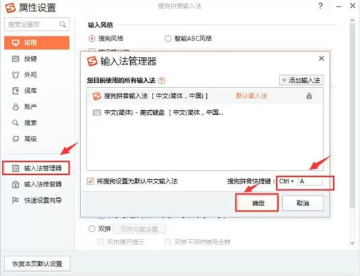360x276 pixels.
Task: Click the 双拼方案设置 button
Action: (x=139, y=229)
